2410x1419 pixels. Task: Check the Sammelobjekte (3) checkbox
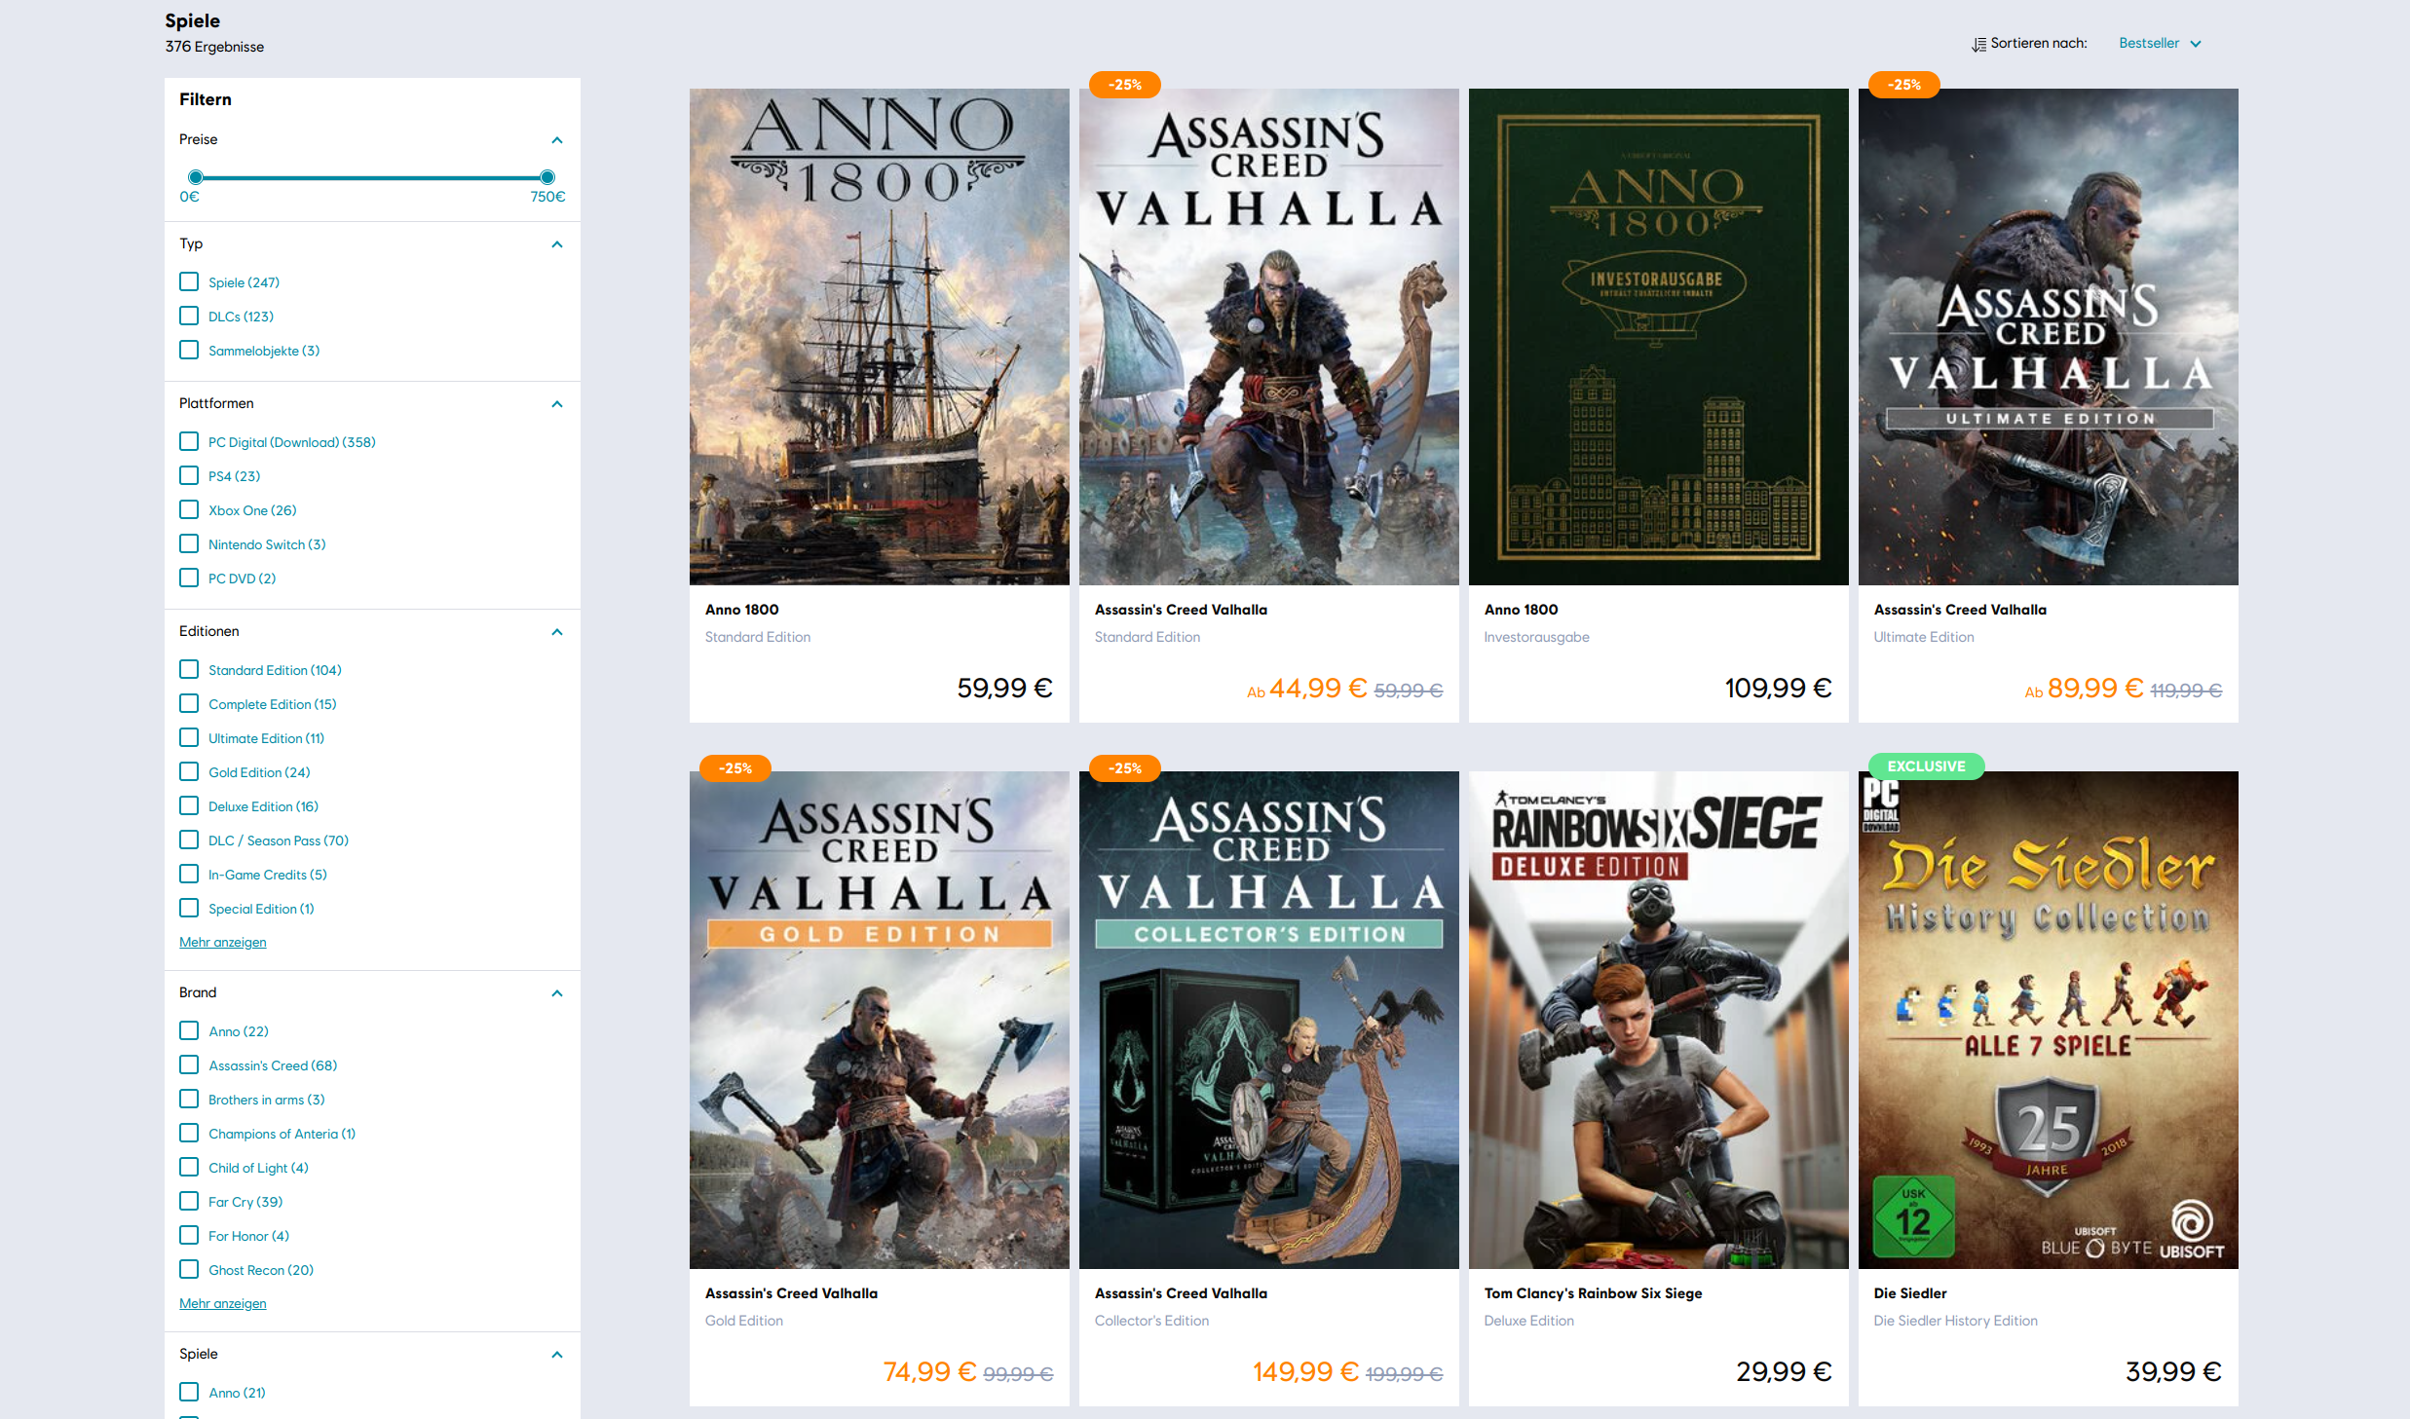pyautogui.click(x=189, y=350)
